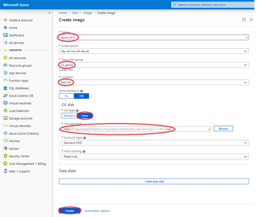Viewport: 272px width, 217px height.
Task: Open Azure Cosmos DB icon
Action: (5, 96)
